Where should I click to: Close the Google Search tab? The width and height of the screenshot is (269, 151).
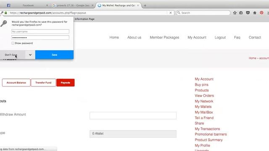coord(92,5)
